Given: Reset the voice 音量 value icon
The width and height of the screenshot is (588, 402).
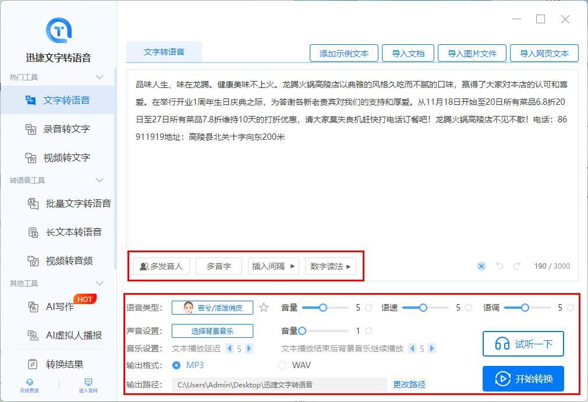Looking at the screenshot, I should pyautogui.click(x=369, y=308).
